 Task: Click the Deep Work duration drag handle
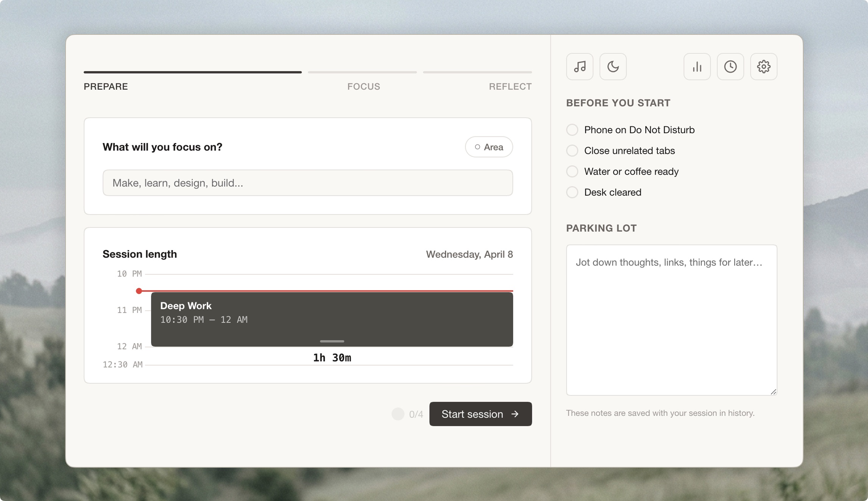pyautogui.click(x=332, y=341)
